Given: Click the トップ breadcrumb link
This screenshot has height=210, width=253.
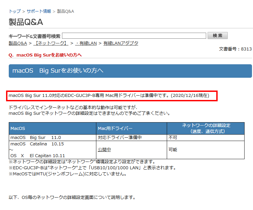Looking at the screenshot, I should [15, 11].
